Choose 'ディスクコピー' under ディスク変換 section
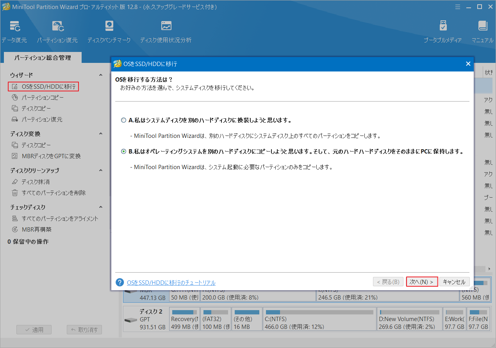 click(31, 145)
